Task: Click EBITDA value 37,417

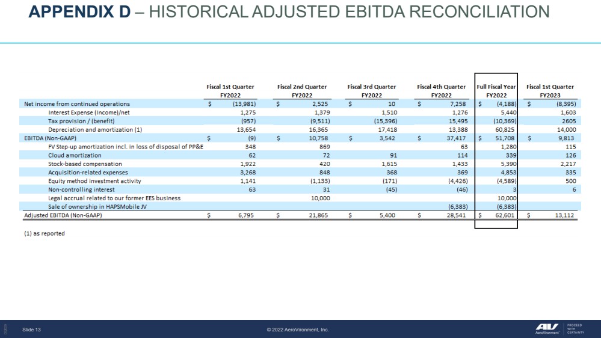Action: 456,138
